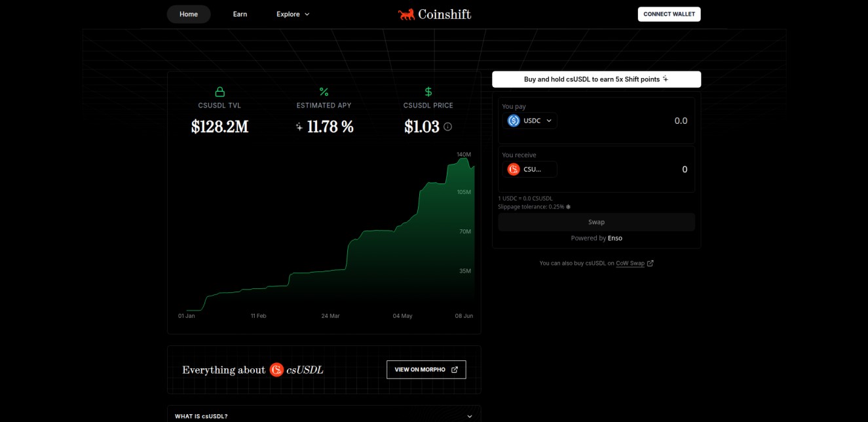Click the 11 Feb date label
Viewport: 868px width, 422px height.
coord(258,316)
